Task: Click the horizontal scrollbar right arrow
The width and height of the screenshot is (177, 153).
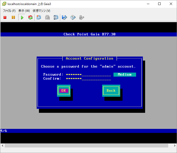Action: tap(174, 145)
